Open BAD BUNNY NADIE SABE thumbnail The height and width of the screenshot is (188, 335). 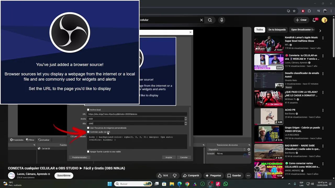click(x=269, y=152)
